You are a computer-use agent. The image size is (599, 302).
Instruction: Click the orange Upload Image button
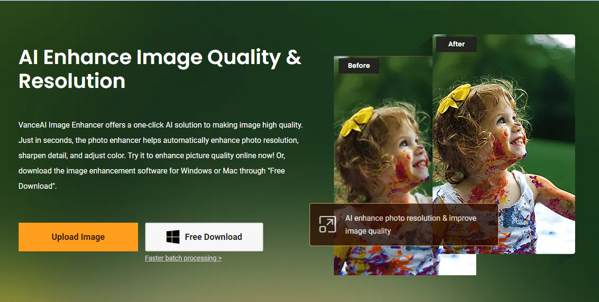(78, 237)
